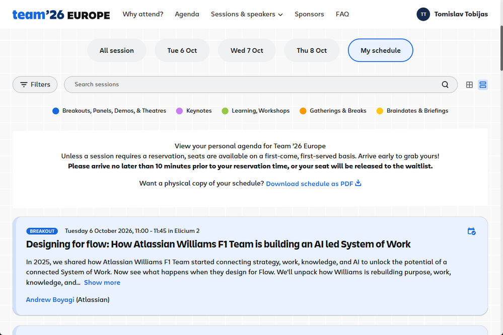Viewport: 503px width, 335px height.
Task: Click the purple Keynotes legend dot
Action: tap(179, 111)
